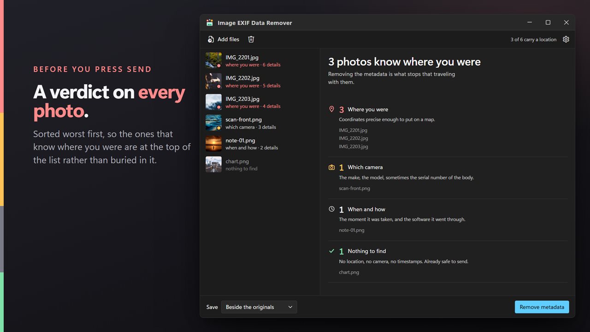Screen dimensions: 590x332
Task: Click the Add files icon
Action: point(211,39)
